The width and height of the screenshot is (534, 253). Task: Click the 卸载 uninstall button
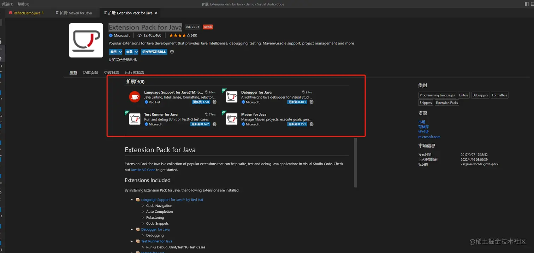pos(129,52)
